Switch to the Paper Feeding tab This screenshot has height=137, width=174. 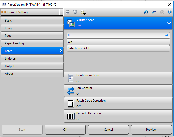[x=32, y=43]
